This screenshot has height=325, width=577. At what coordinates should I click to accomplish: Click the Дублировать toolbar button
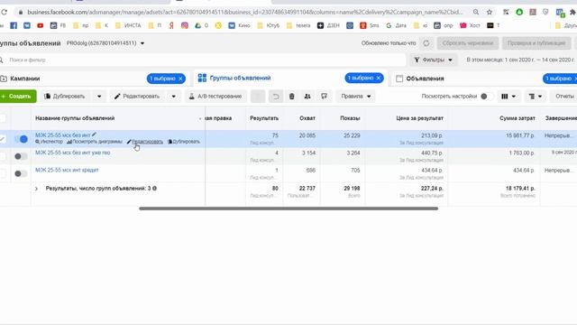tap(65, 97)
